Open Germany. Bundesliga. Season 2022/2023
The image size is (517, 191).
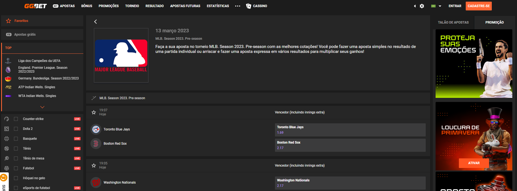pyautogui.click(x=49, y=78)
